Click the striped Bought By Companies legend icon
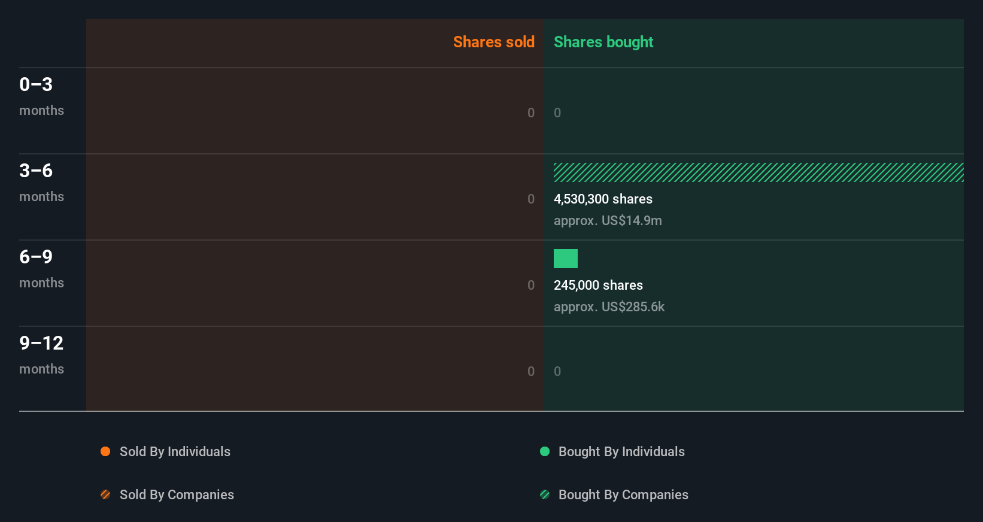This screenshot has height=522, width=983. point(545,494)
